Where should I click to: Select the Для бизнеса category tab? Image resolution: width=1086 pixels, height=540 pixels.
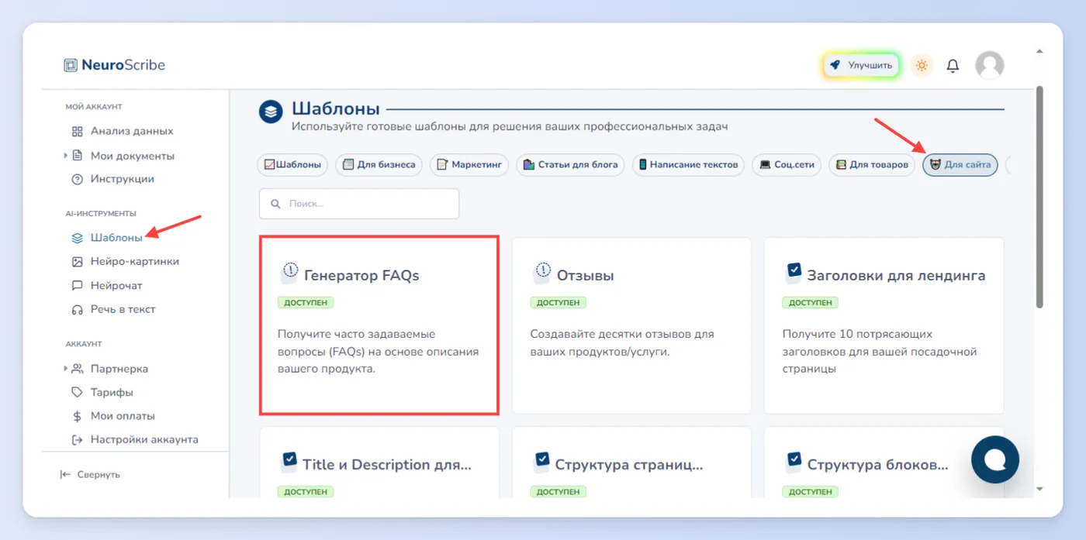379,165
